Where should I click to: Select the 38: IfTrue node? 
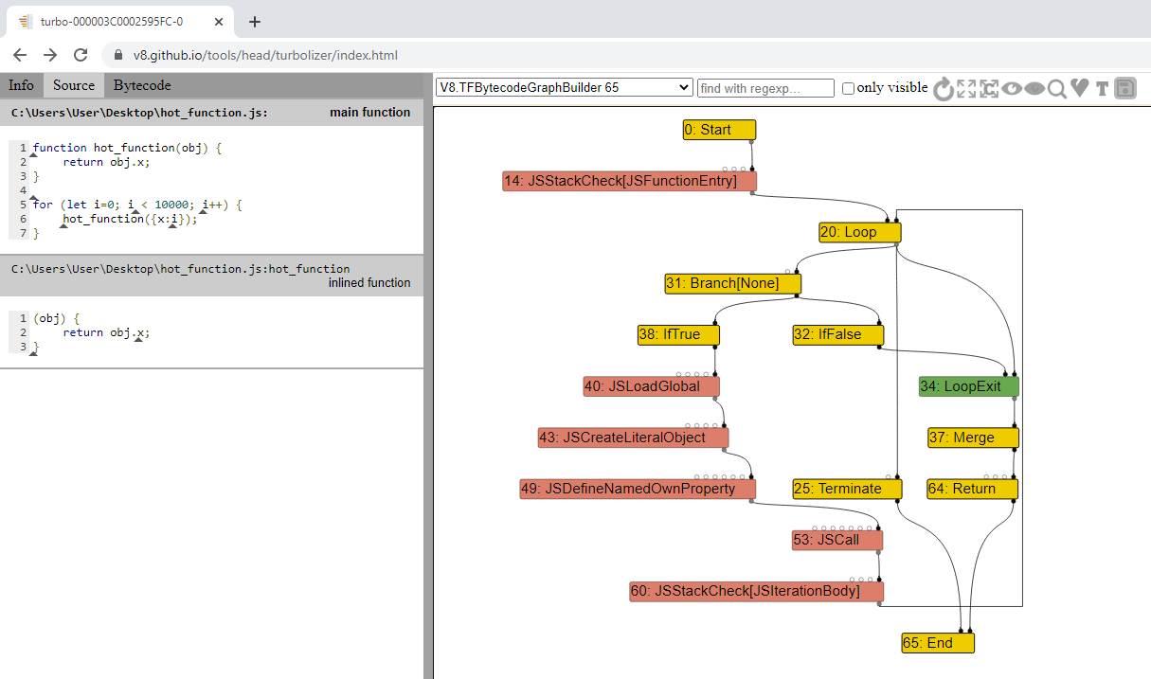(x=678, y=334)
